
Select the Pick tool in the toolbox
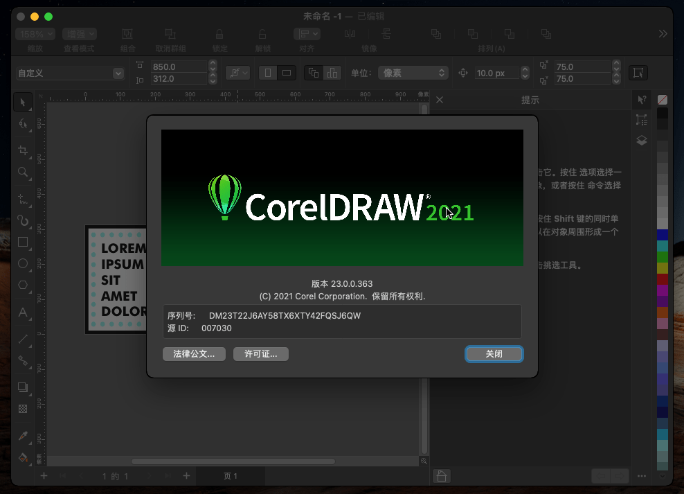click(x=23, y=103)
